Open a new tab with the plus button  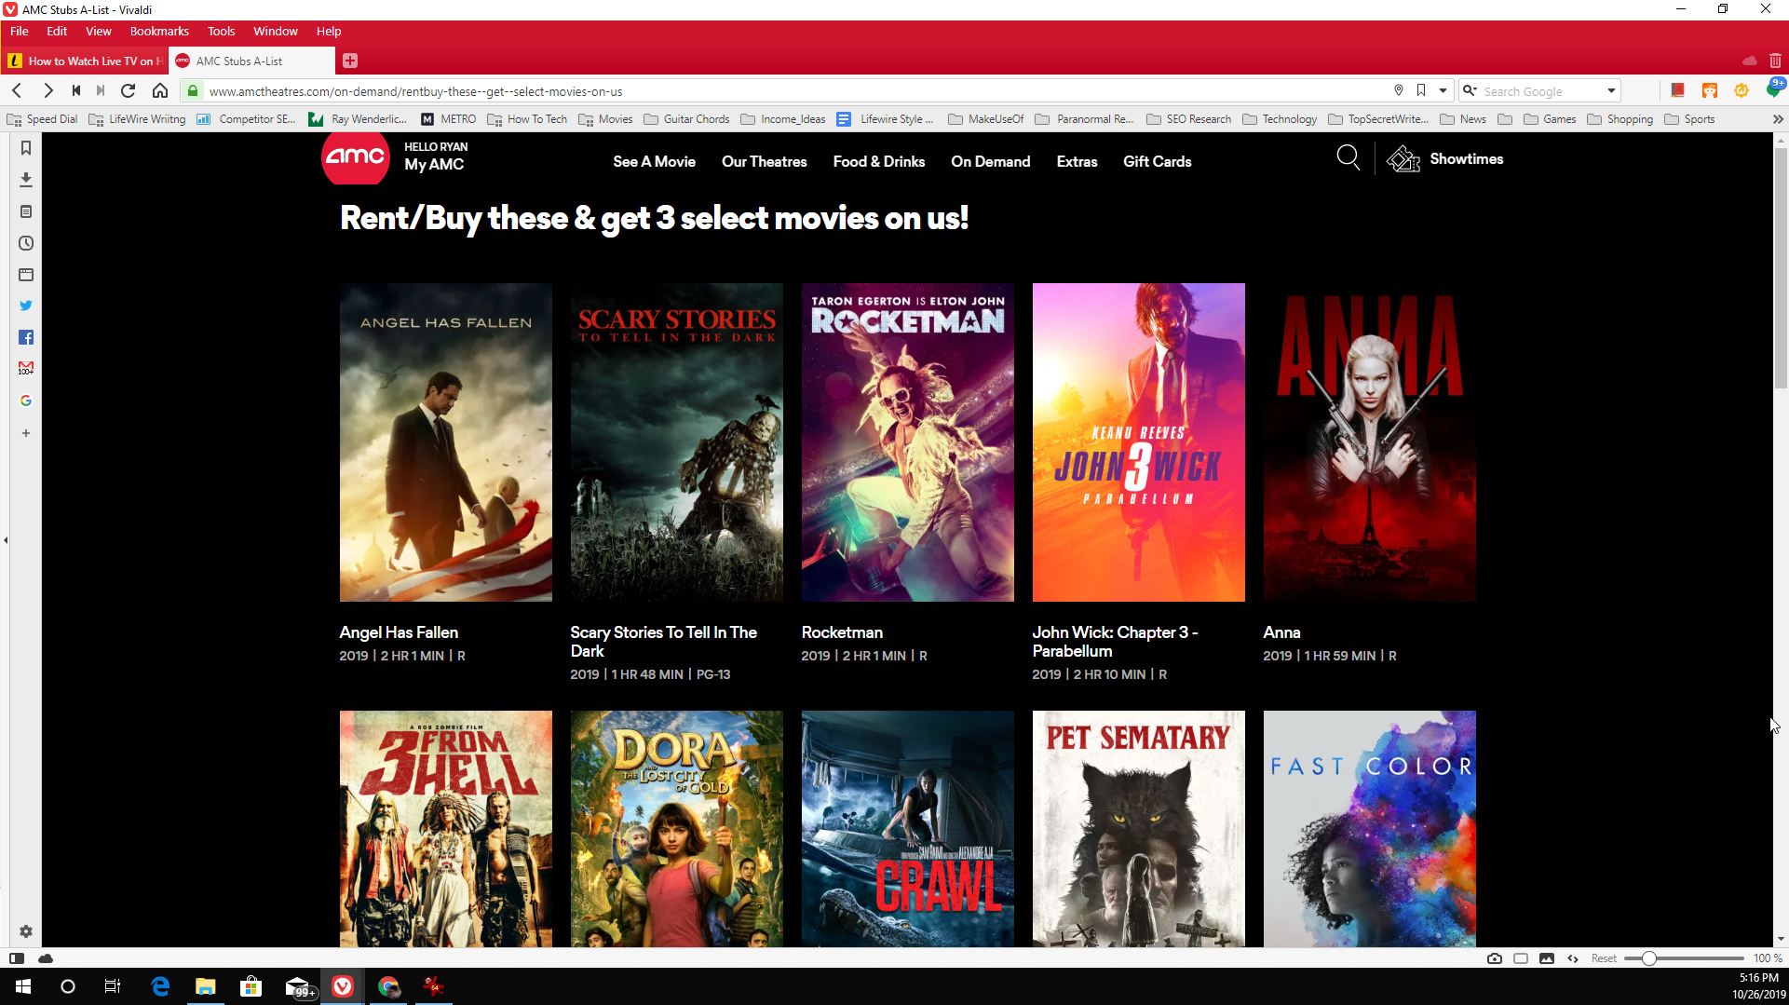[x=350, y=61]
